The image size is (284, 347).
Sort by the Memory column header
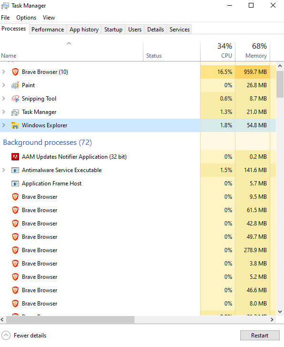coord(253,51)
